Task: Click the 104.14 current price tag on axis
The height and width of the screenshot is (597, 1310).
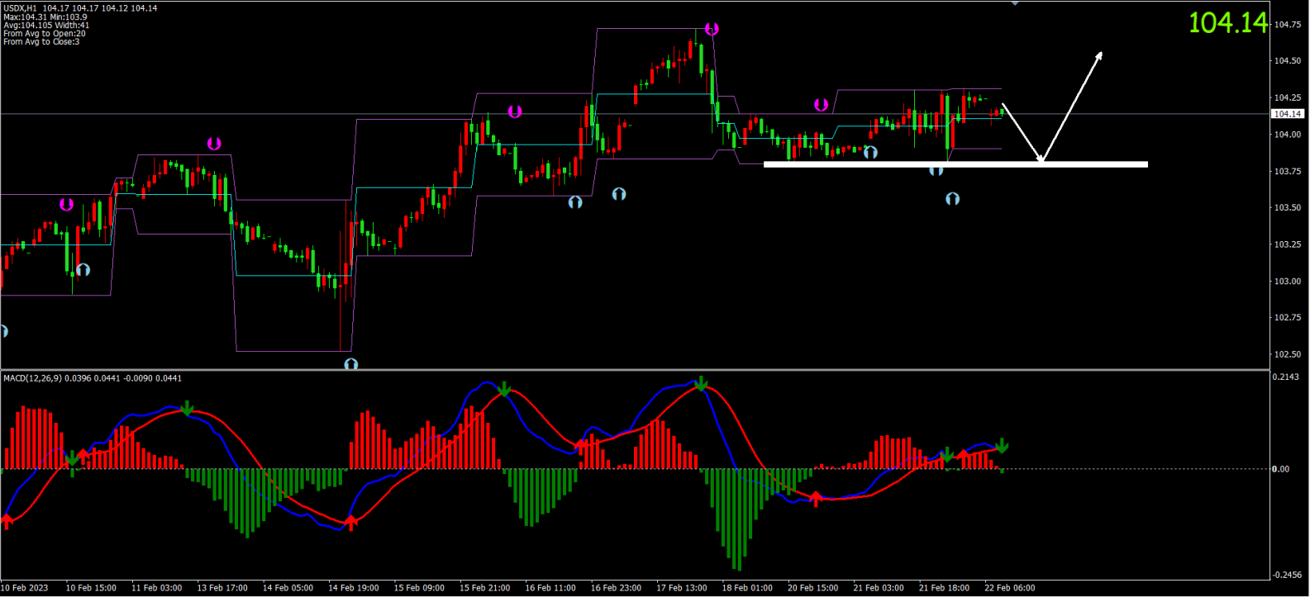Action: pyautogui.click(x=1287, y=114)
